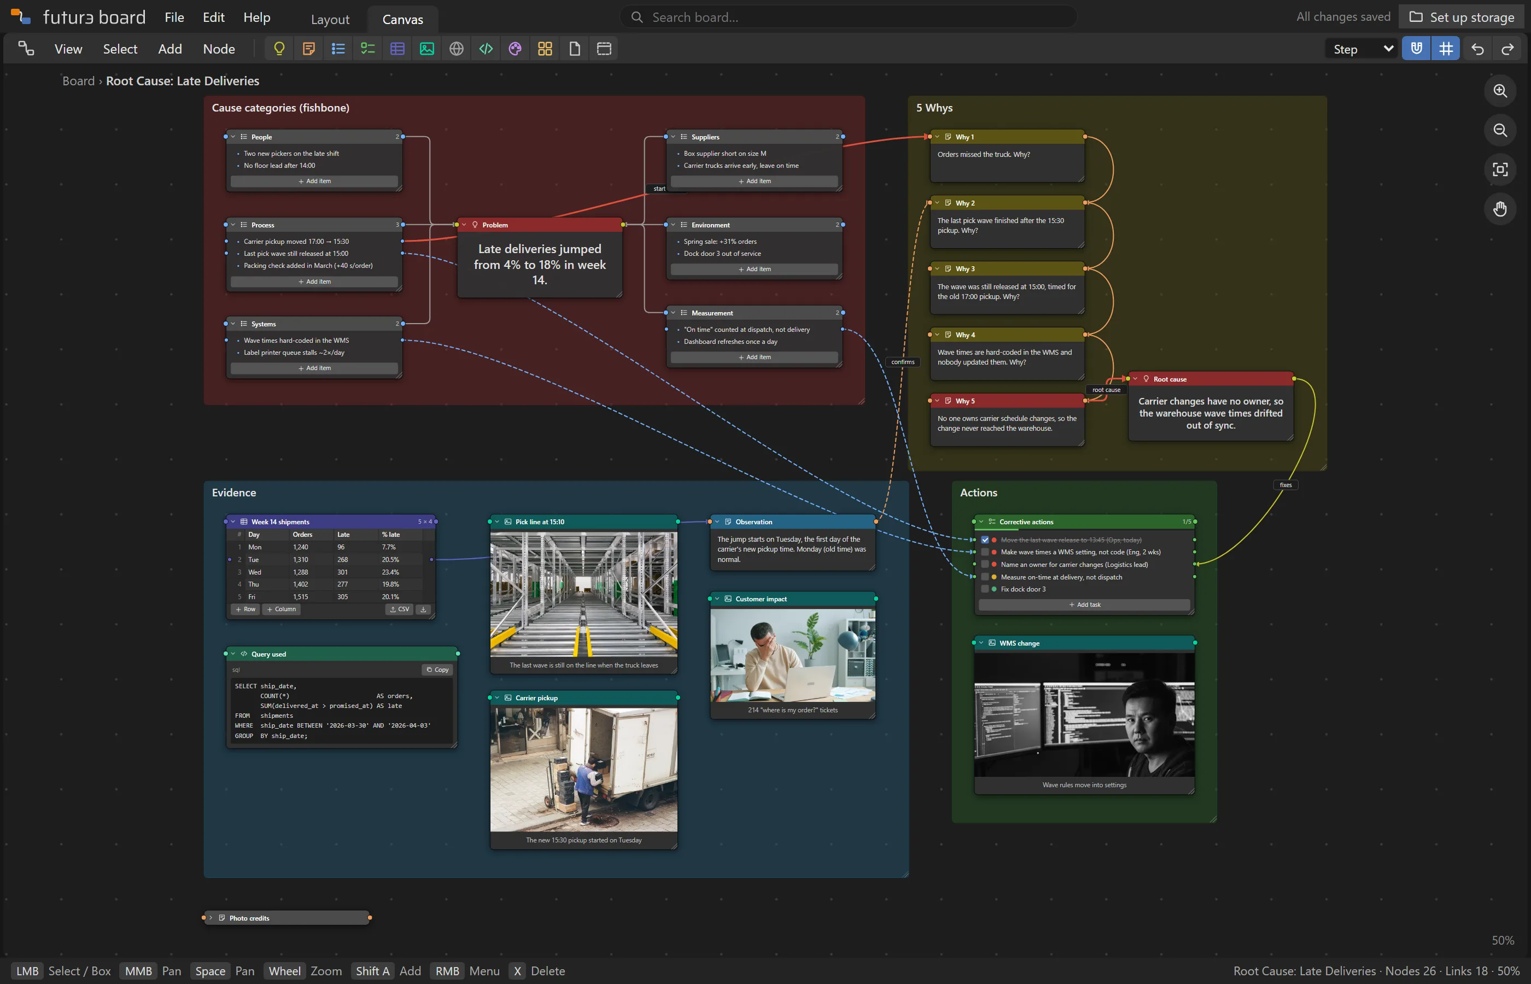Open the color palette tool in toolbar
This screenshot has height=984, width=1531.
(x=515, y=49)
